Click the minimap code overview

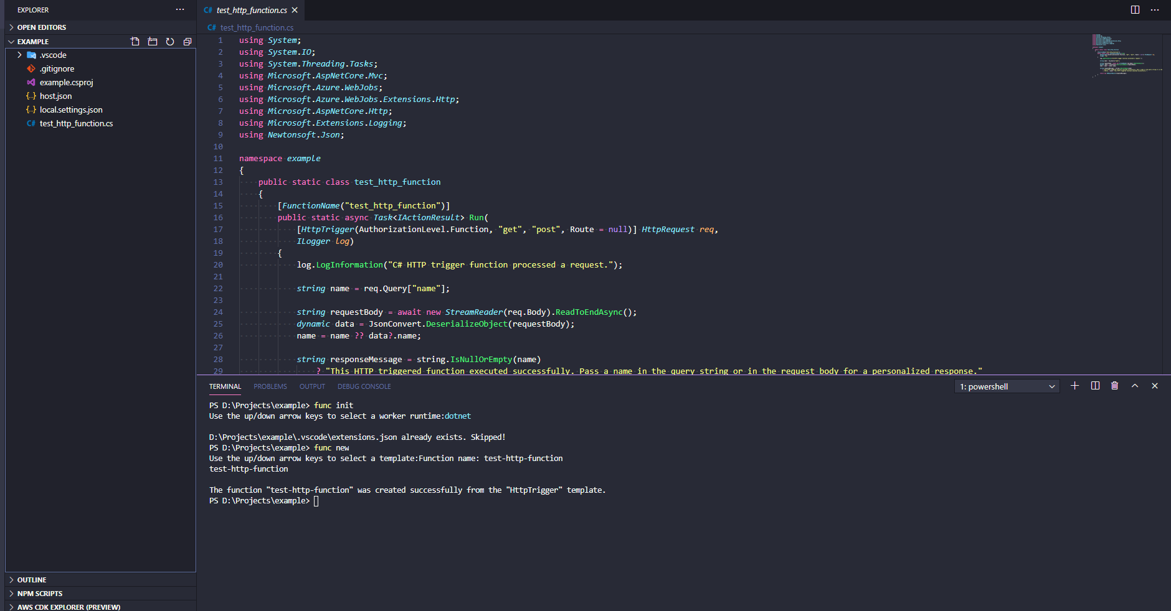(1126, 56)
